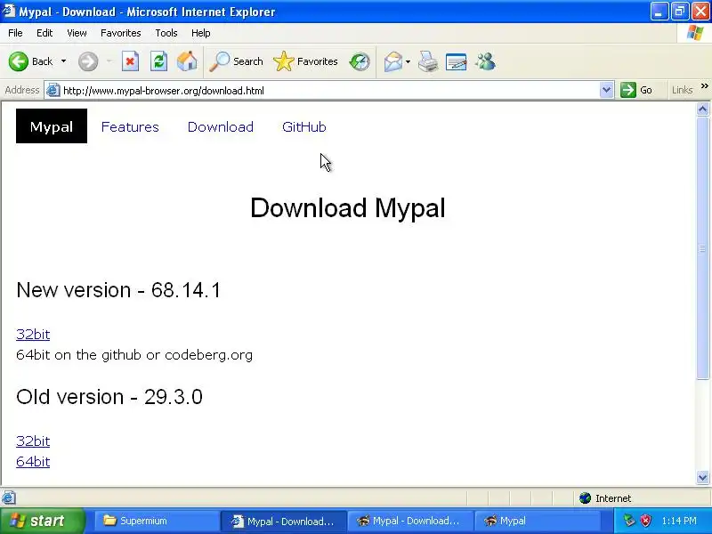Click the Windows flag logo in menu bar
The width and height of the screenshot is (712, 534).
[694, 33]
